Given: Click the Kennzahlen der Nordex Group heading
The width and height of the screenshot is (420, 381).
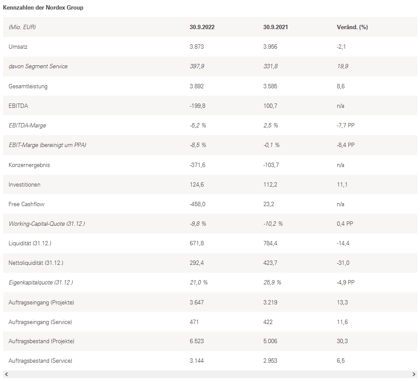Looking at the screenshot, I should tap(43, 8).
